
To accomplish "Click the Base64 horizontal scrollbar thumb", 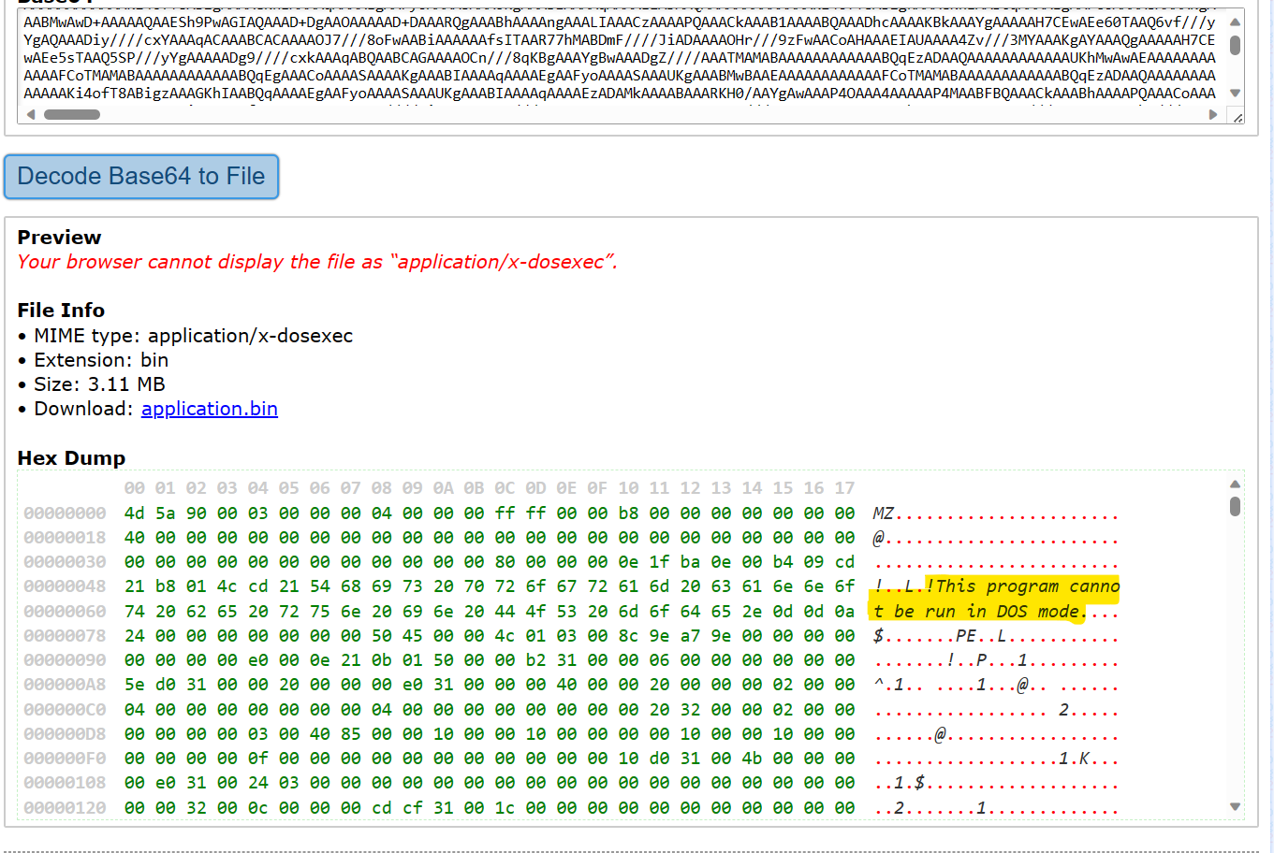I will click(72, 115).
